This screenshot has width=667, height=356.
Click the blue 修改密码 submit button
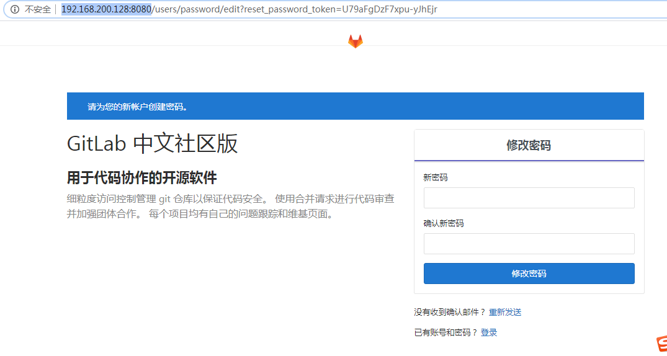529,274
